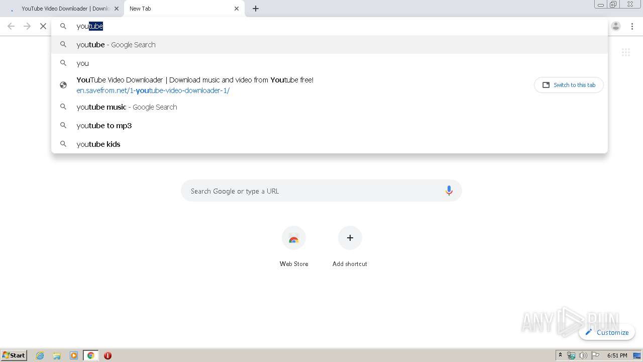The width and height of the screenshot is (643, 362).
Task: Open Windows Explorer folder in taskbar
Action: pyautogui.click(x=57, y=355)
